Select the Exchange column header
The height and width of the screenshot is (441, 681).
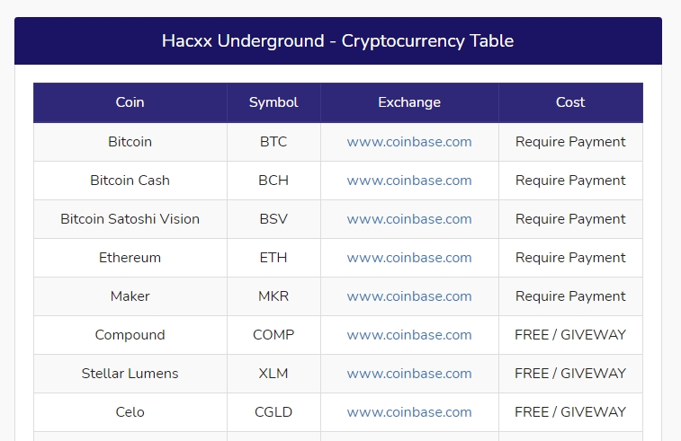(x=409, y=102)
